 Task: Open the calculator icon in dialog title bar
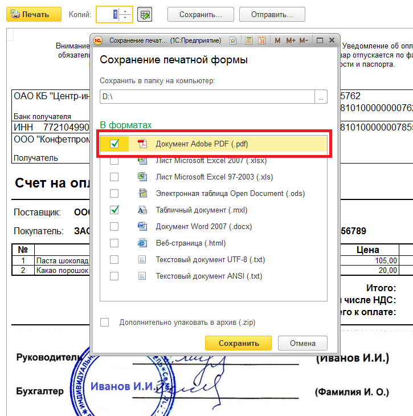(249, 40)
